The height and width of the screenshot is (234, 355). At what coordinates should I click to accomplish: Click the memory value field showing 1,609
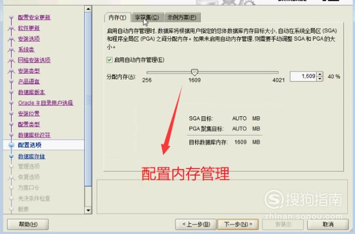(x=303, y=77)
